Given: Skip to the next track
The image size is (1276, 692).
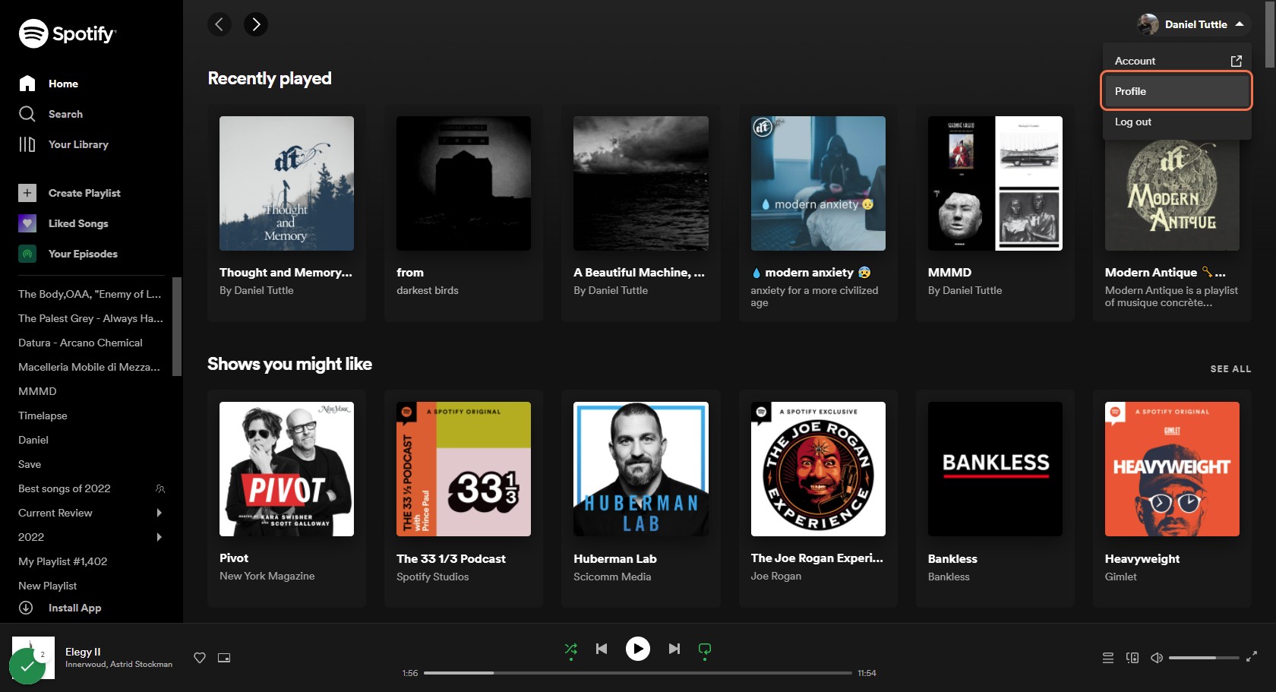Looking at the screenshot, I should click(x=674, y=649).
